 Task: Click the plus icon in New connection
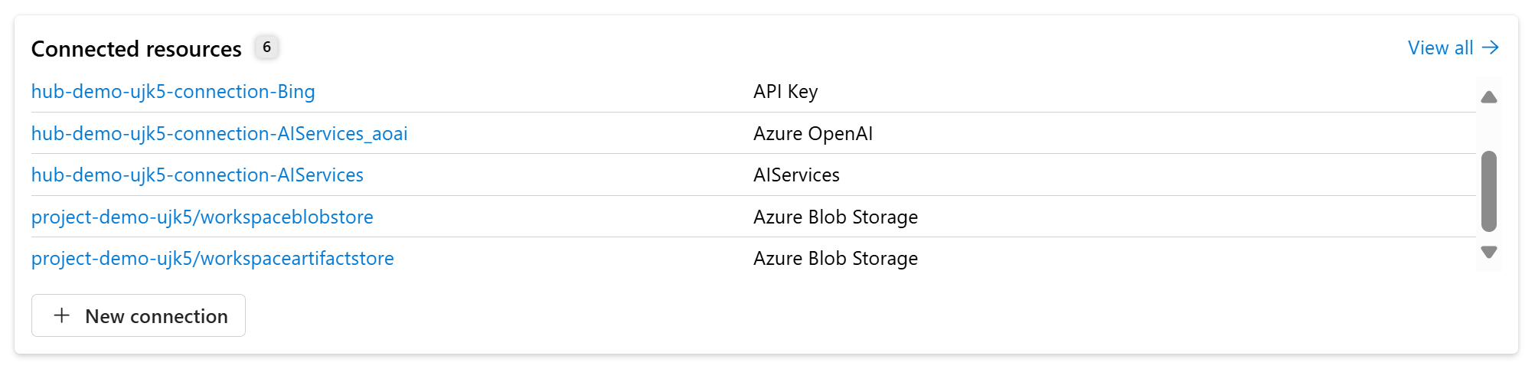click(62, 315)
